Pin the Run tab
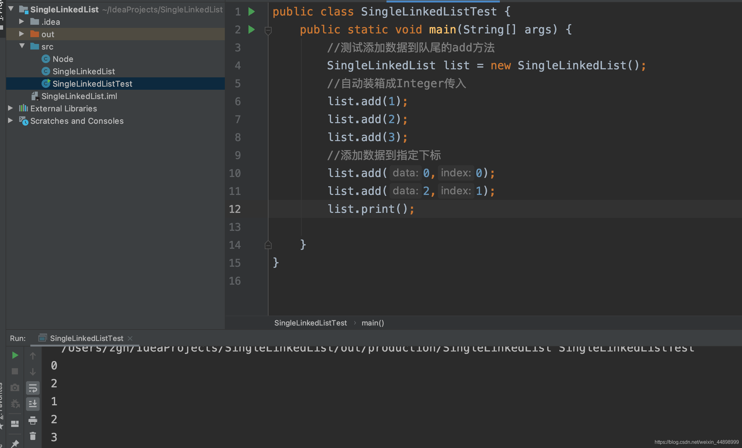 coord(15,444)
